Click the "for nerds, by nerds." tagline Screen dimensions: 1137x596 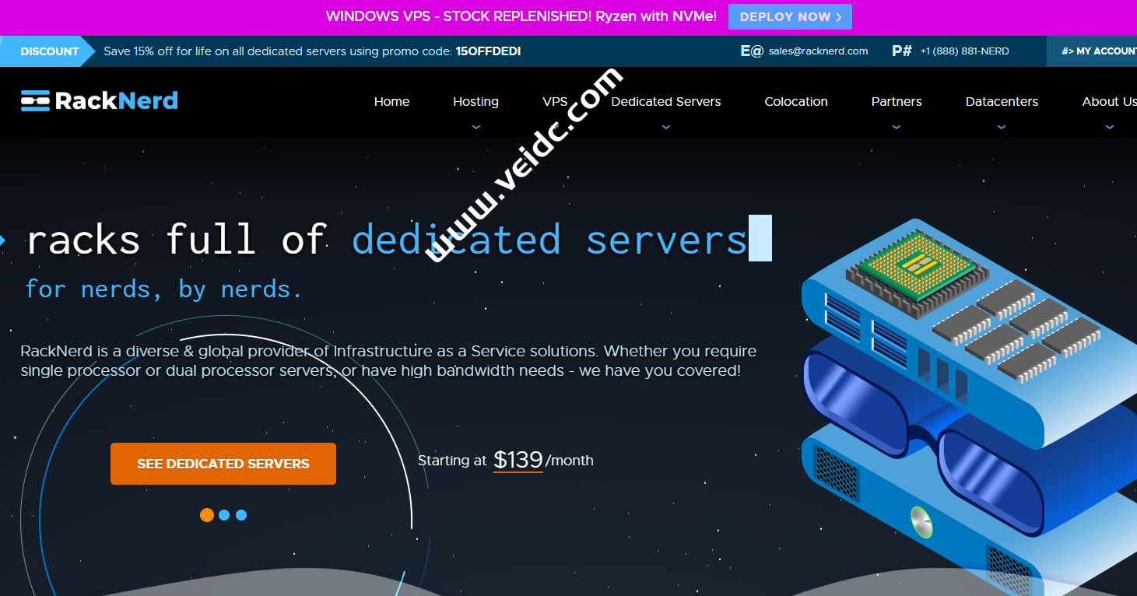pos(163,289)
